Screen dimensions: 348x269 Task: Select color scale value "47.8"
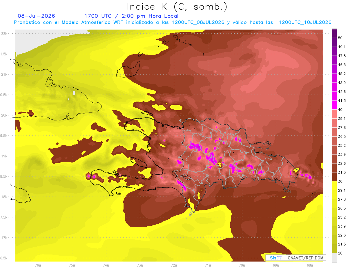tap(342, 56)
